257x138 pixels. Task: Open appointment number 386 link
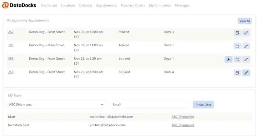click(11, 59)
